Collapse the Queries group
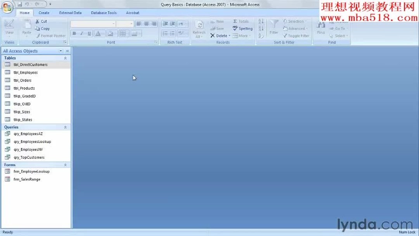Screen dimensions: 419x236 pyautogui.click(x=66, y=127)
